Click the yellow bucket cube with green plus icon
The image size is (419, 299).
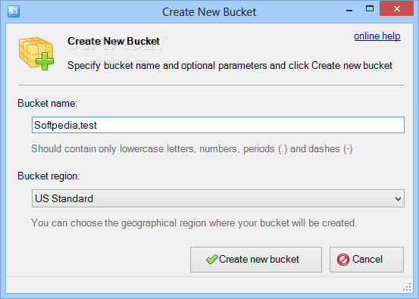tap(36, 54)
